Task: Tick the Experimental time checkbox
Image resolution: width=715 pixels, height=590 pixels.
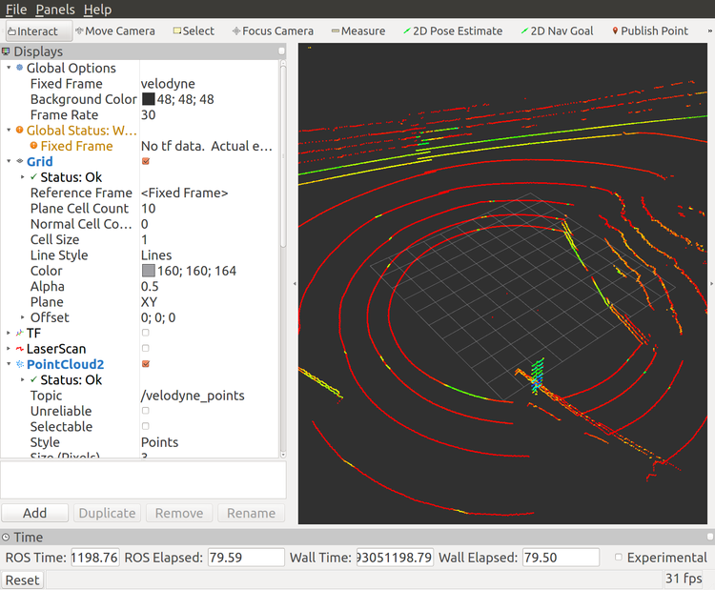Action: click(619, 558)
